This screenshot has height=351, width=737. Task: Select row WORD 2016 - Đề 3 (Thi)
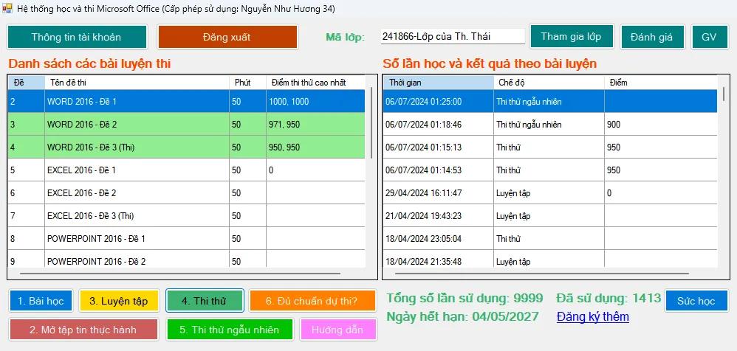[x=186, y=147]
